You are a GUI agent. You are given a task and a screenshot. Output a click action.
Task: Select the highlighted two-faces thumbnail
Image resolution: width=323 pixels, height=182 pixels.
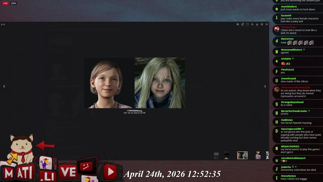pyautogui.click(x=242, y=155)
